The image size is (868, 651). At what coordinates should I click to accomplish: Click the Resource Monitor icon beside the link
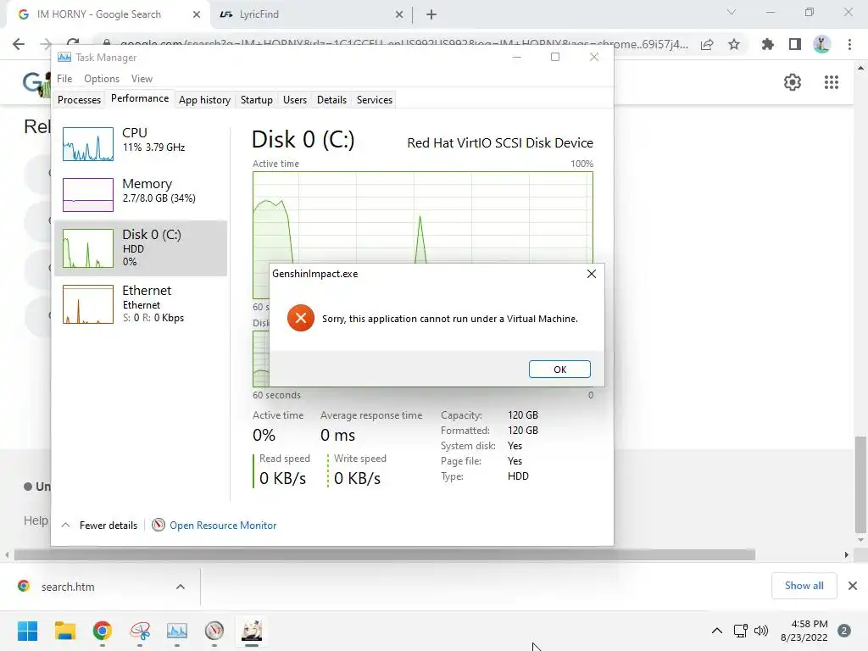(x=159, y=525)
